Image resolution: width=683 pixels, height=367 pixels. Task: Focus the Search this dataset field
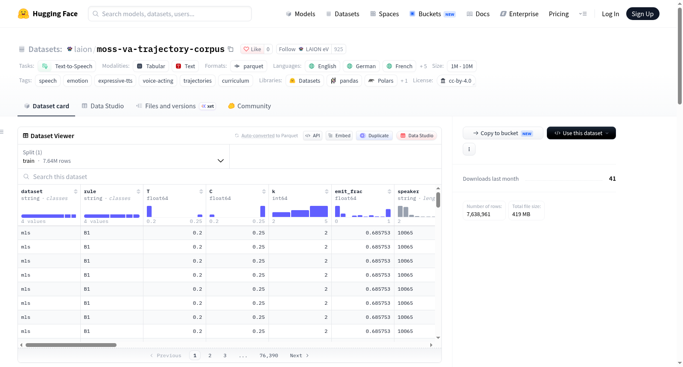point(230,176)
